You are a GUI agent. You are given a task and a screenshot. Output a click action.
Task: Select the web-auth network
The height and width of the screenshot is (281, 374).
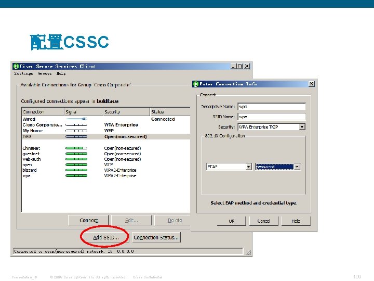(106, 159)
